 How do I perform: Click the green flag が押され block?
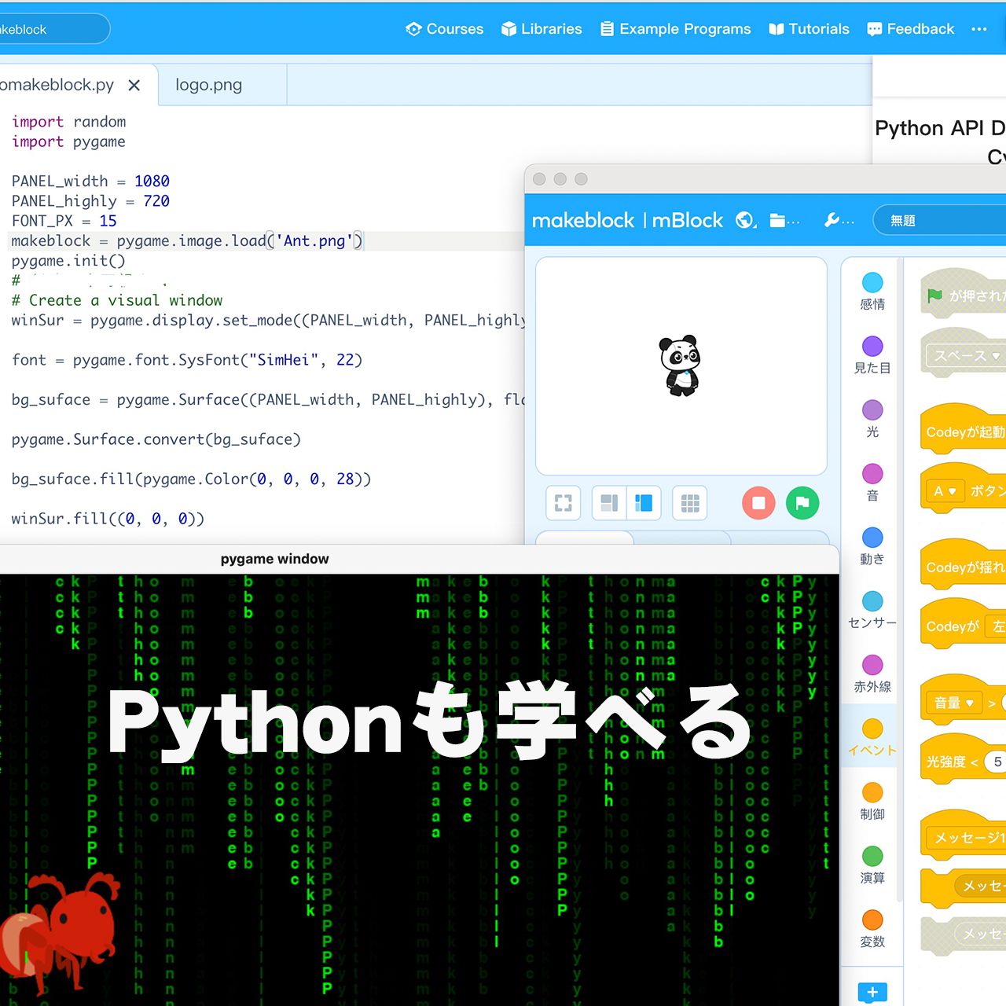(964, 294)
